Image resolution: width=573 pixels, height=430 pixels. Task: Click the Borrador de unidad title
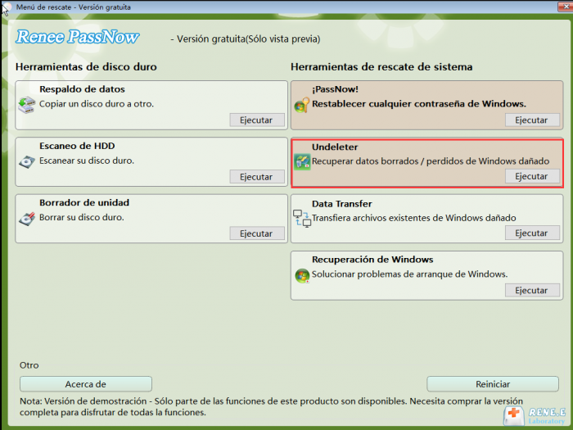84,202
